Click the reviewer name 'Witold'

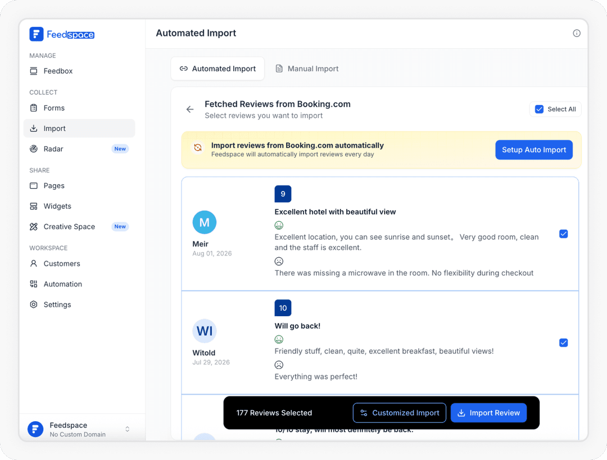coord(203,353)
